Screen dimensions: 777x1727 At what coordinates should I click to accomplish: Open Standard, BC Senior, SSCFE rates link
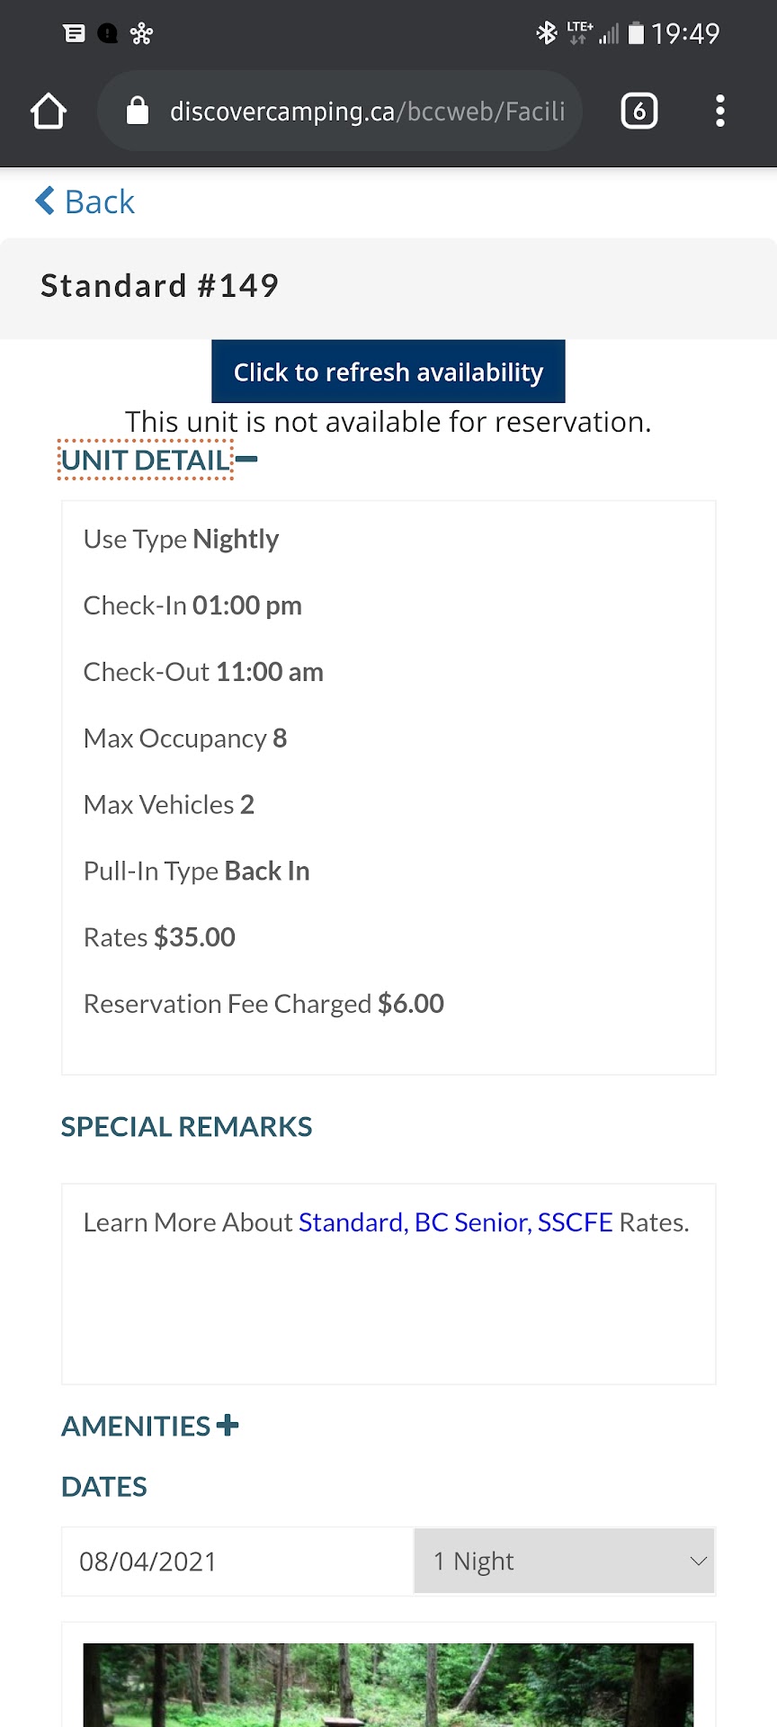click(455, 1222)
